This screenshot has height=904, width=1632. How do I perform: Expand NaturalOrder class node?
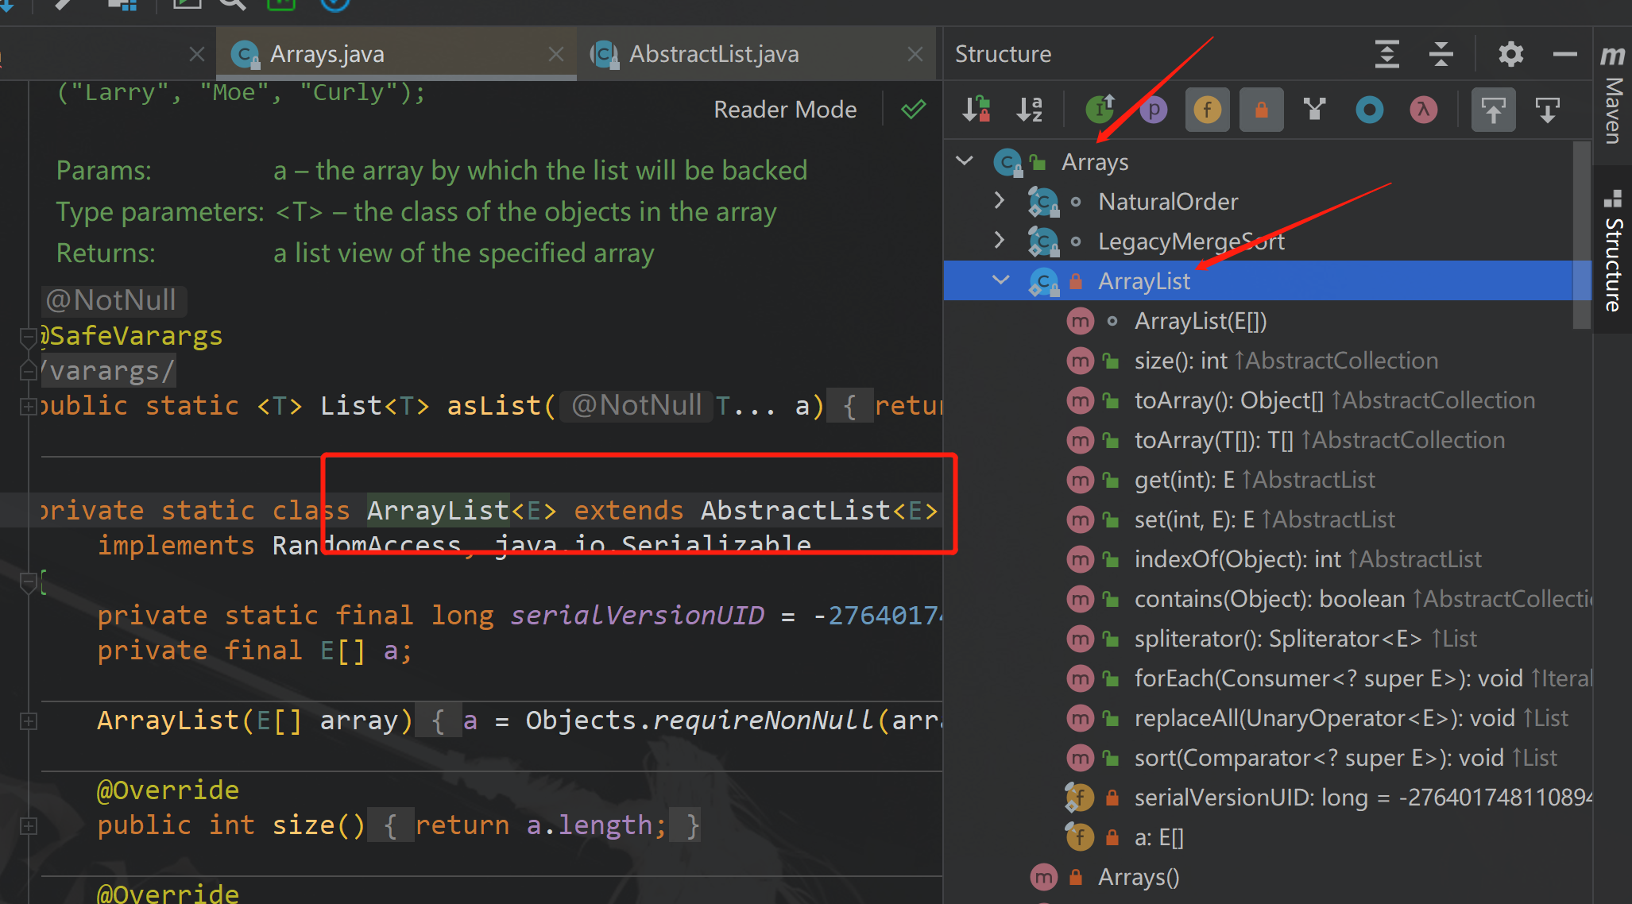[x=1000, y=201]
